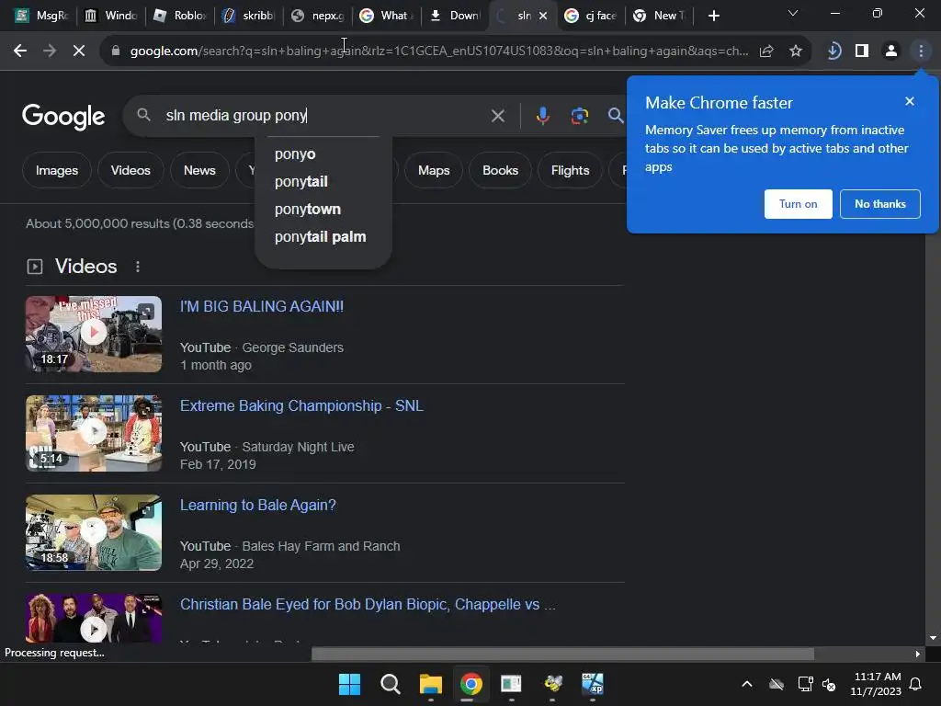Turn on Memory Saver
This screenshot has height=706, width=941.
tap(798, 204)
